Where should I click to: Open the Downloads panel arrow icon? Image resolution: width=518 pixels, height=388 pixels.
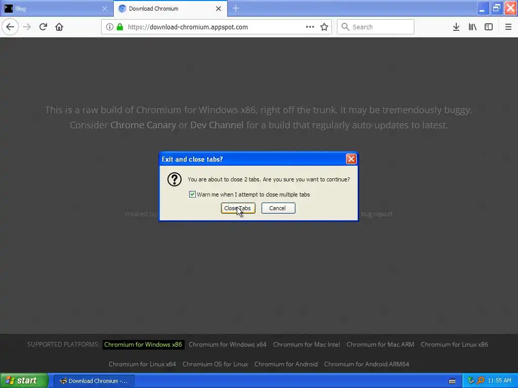point(456,27)
